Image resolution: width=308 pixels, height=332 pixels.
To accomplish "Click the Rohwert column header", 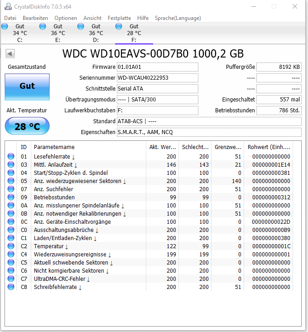I will 269,147.
